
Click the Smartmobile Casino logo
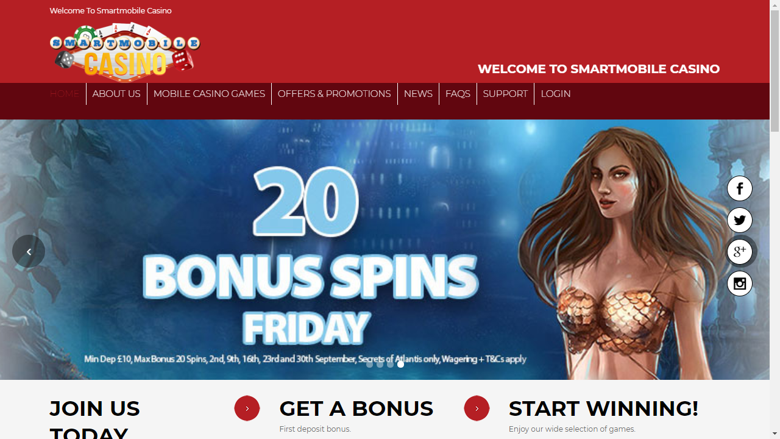125,52
